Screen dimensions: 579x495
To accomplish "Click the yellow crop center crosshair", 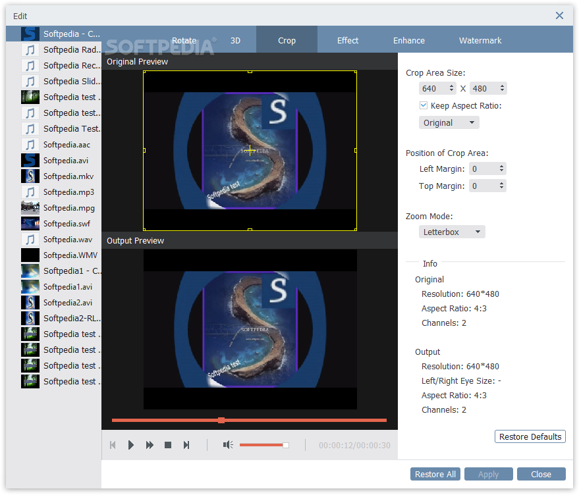I will (x=250, y=150).
